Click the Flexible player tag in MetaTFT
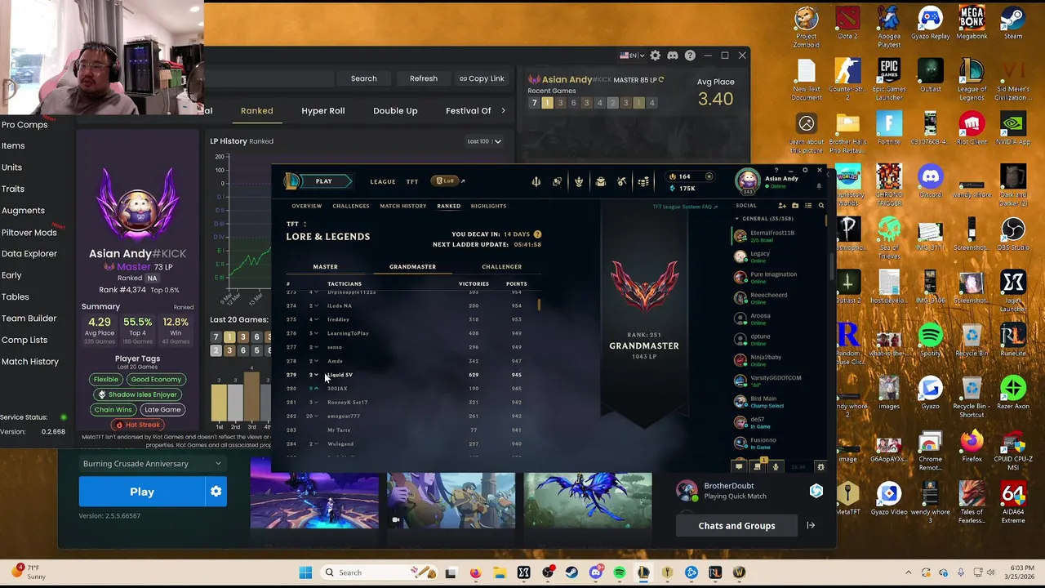Image resolution: width=1045 pixels, height=588 pixels. click(x=106, y=379)
